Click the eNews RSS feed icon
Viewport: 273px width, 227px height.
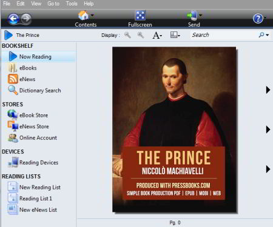point(13,79)
